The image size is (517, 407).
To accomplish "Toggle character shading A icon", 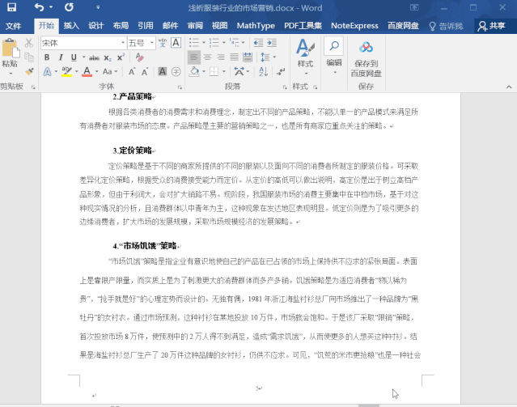I will [x=163, y=71].
